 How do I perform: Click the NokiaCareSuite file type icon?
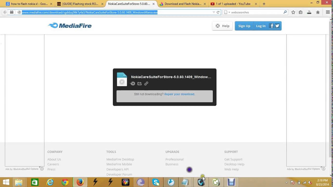point(122,79)
